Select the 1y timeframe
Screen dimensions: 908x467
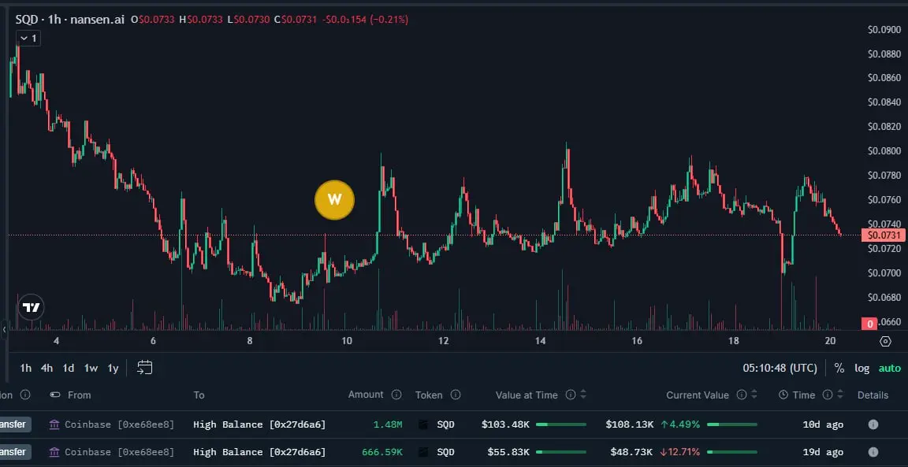(x=113, y=368)
